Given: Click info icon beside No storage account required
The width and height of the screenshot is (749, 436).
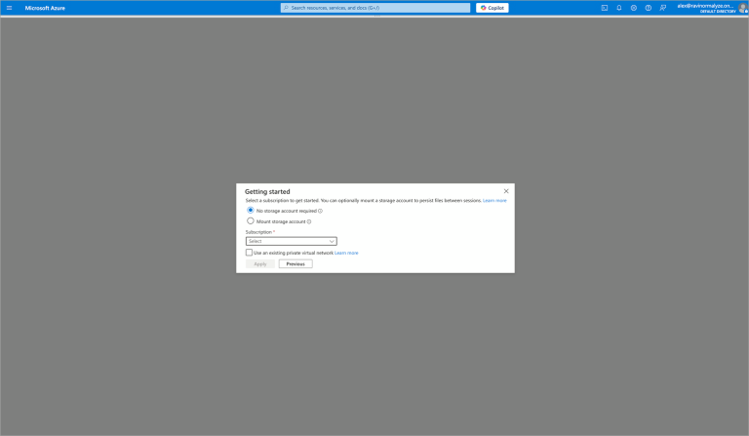Looking at the screenshot, I should [x=320, y=211].
